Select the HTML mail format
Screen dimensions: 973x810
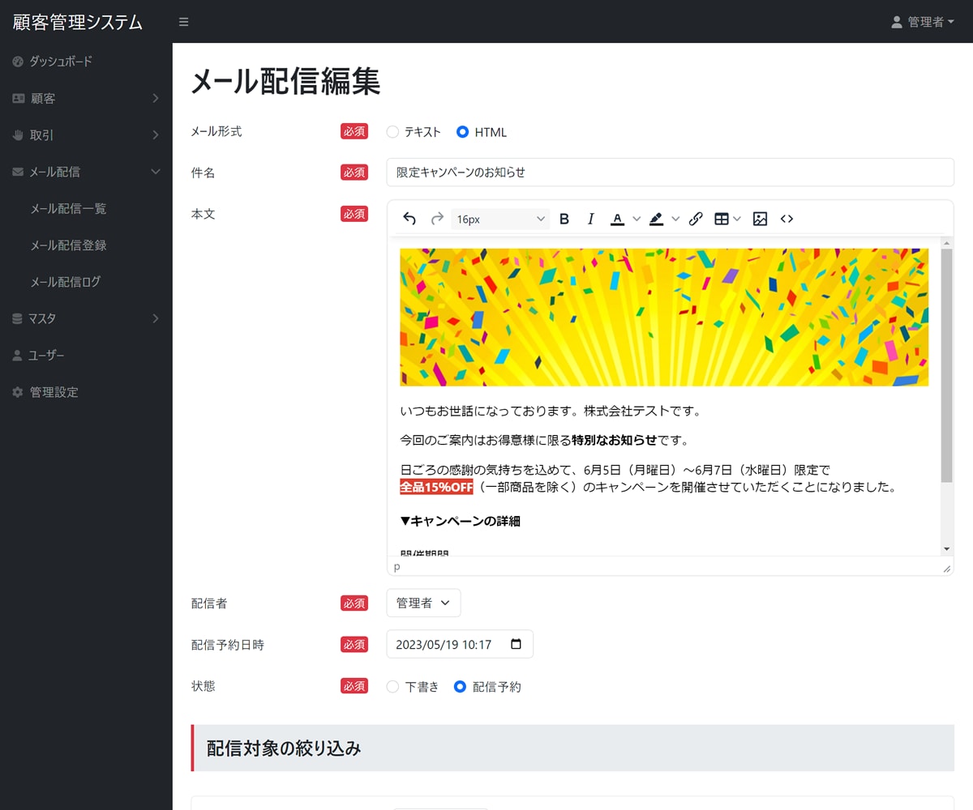[x=462, y=132]
